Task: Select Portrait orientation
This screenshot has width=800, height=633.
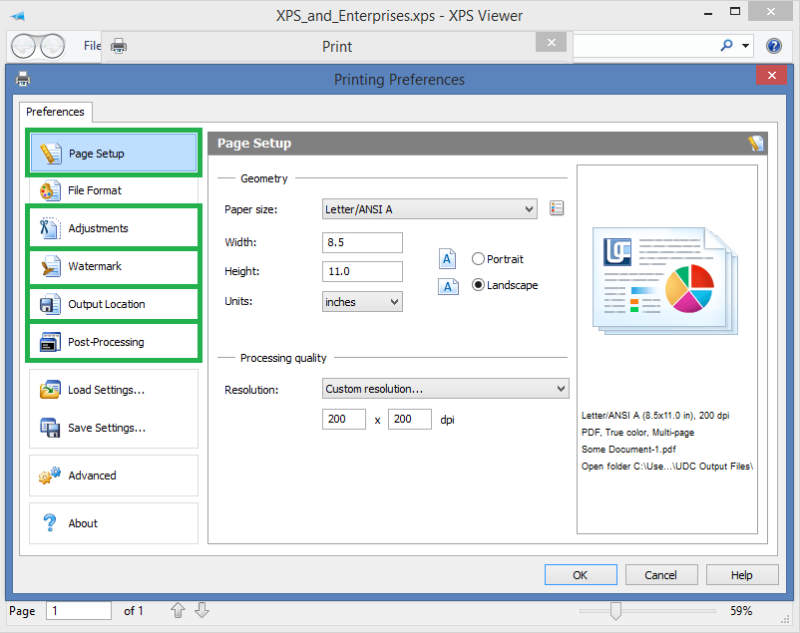Action: click(x=498, y=259)
